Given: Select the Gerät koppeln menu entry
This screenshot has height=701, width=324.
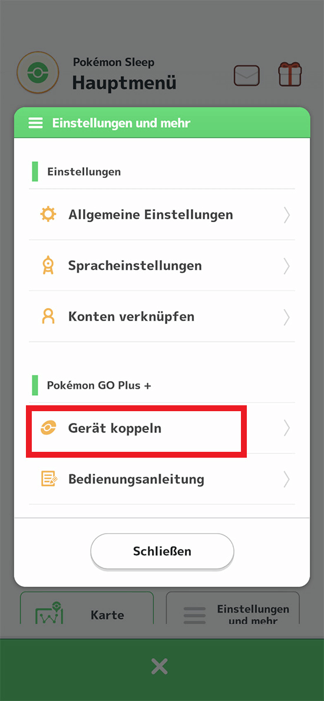Looking at the screenshot, I should 162,428.
